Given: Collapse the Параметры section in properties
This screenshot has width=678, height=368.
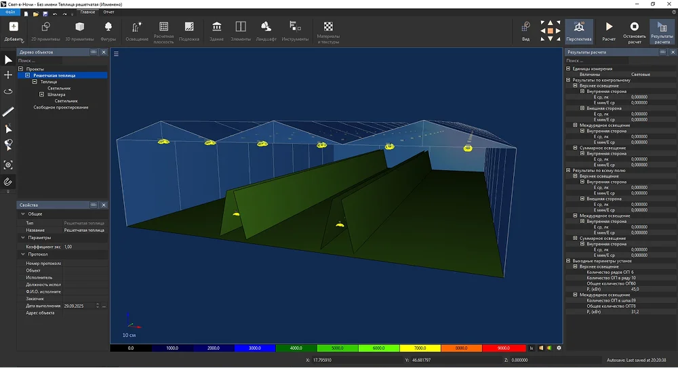Looking at the screenshot, I should 22,238.
